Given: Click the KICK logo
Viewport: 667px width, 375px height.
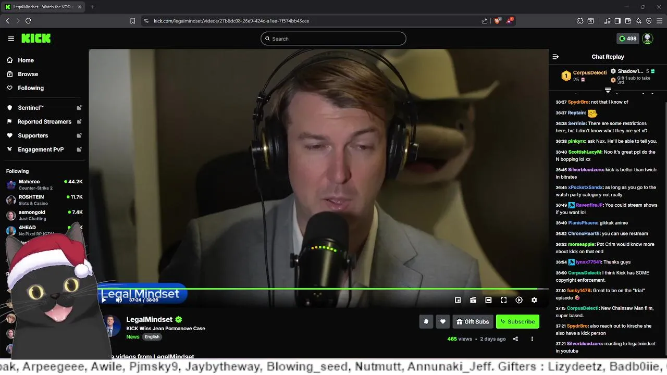Looking at the screenshot, I should [x=36, y=39].
